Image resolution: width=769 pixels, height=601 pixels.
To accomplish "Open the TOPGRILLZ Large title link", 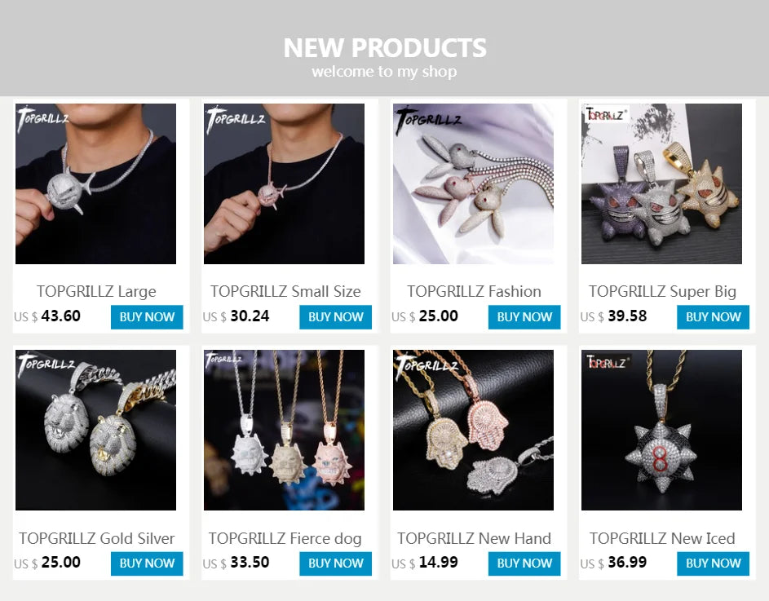I will tap(96, 291).
